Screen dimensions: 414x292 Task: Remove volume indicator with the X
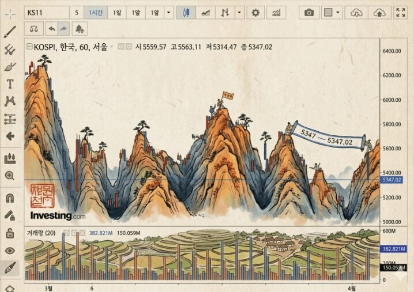[x=82, y=233]
